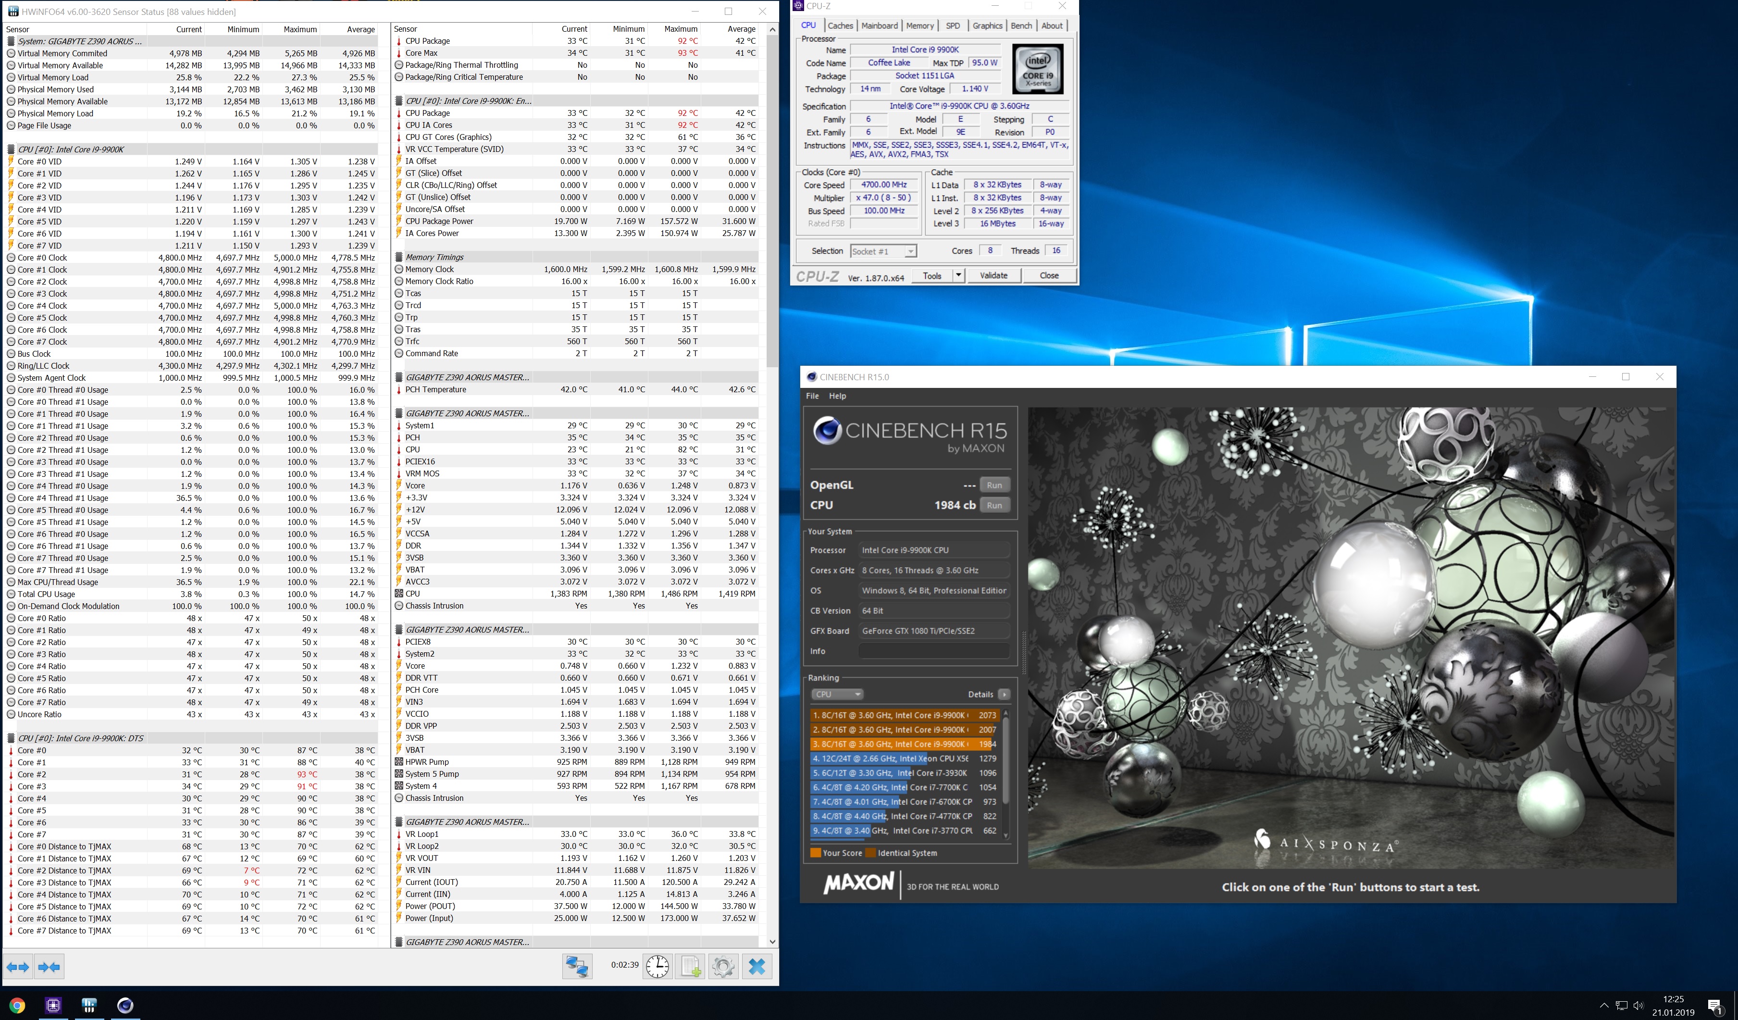
Task: Open Windows notification center icon
Action: pyautogui.click(x=1715, y=1006)
